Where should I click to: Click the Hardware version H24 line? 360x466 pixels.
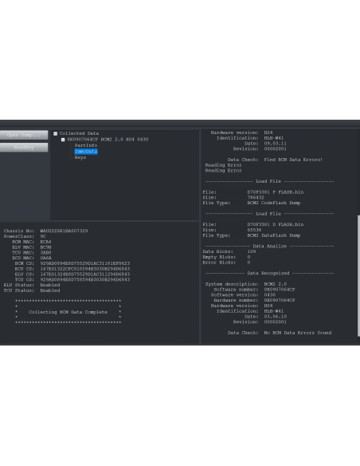[241, 132]
